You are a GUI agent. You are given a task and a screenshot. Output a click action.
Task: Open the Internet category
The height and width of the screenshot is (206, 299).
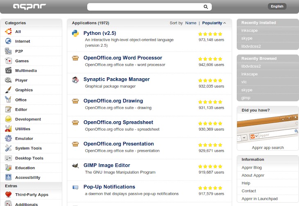pos(23,41)
